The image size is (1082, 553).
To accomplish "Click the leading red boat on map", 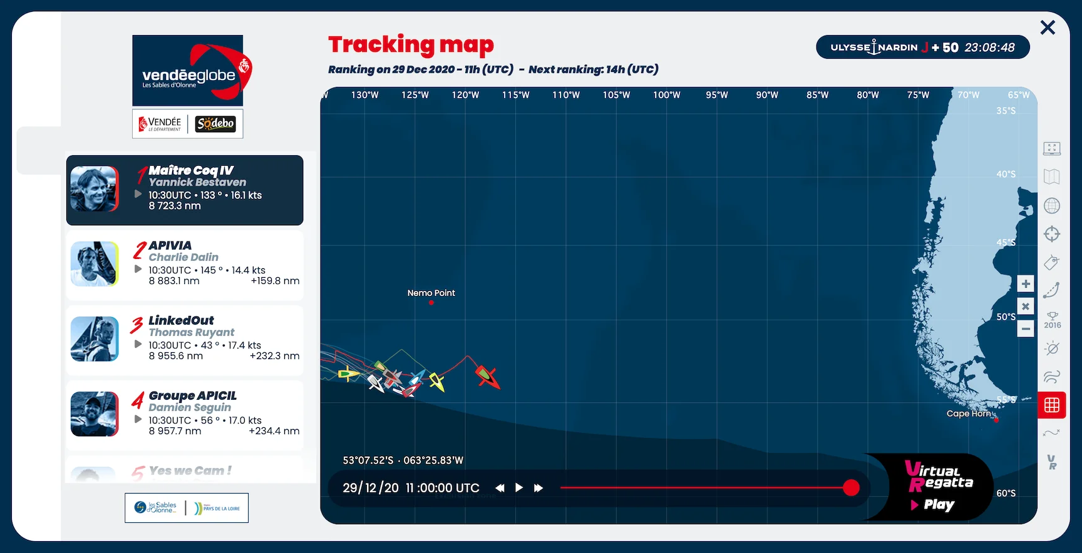I will 487,377.
